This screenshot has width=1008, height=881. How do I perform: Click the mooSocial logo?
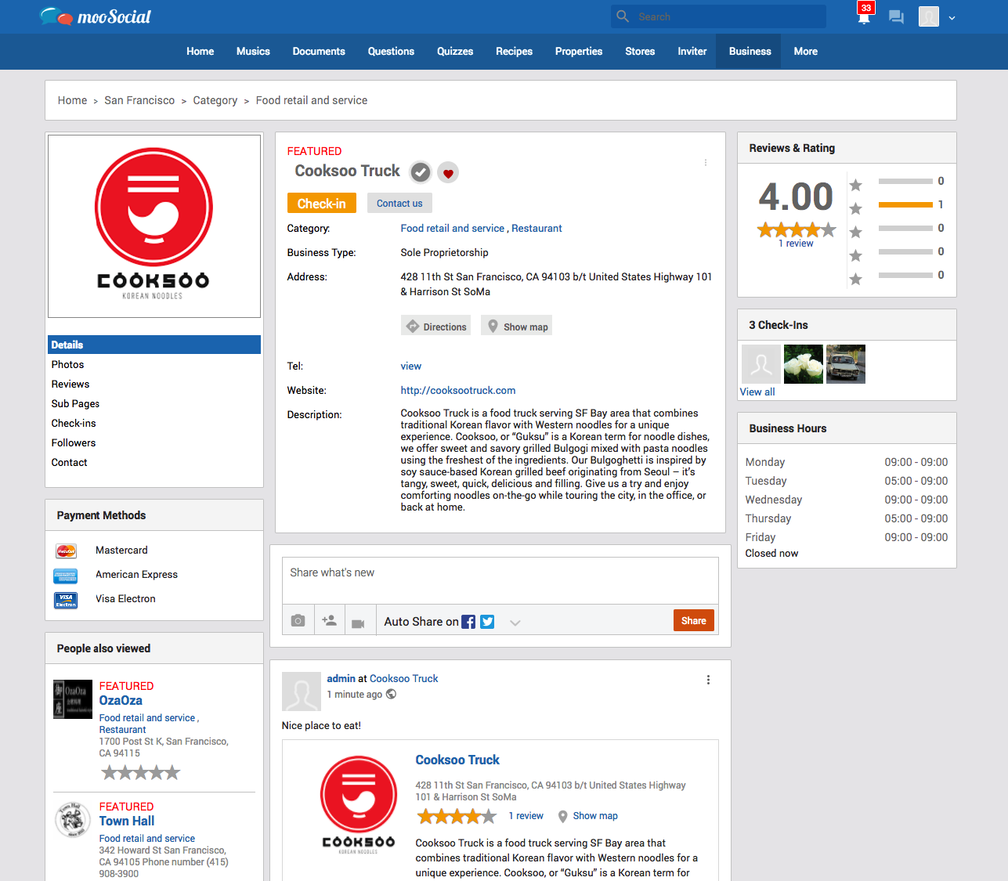coord(95,16)
